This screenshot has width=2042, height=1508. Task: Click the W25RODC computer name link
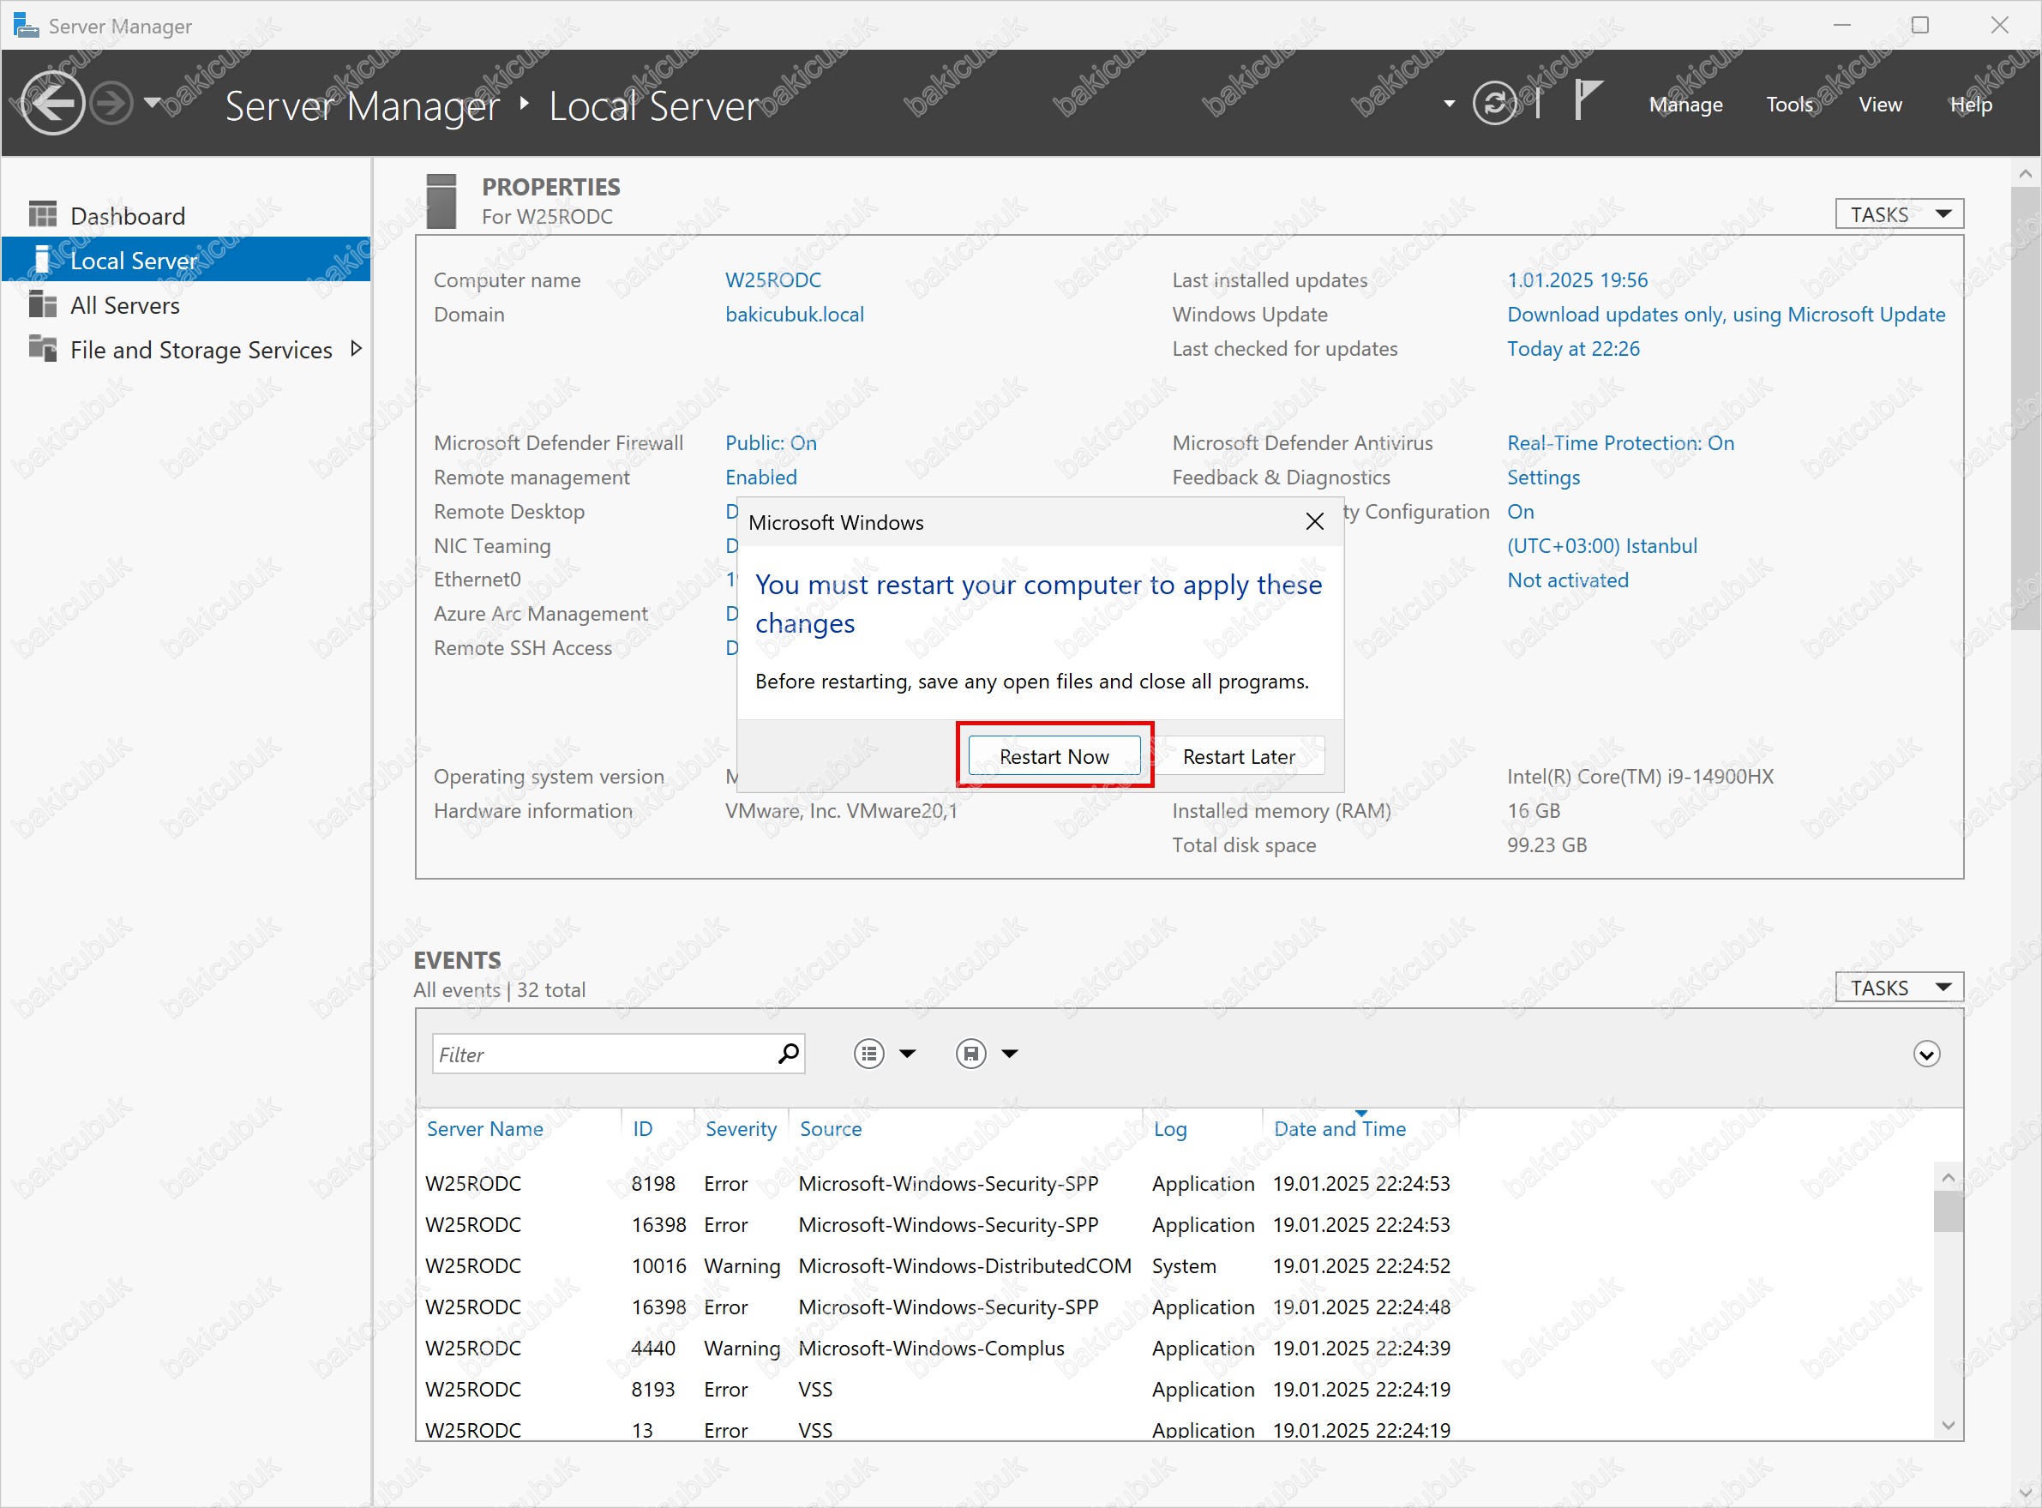tap(772, 280)
